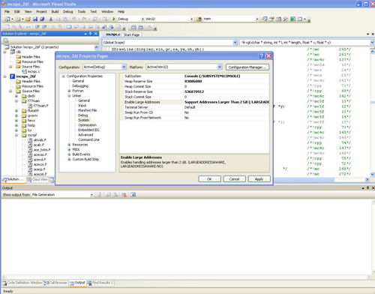Viewport: 375px width, 294px height.
Task: Click the Open File folder icon
Action: click(28, 19)
